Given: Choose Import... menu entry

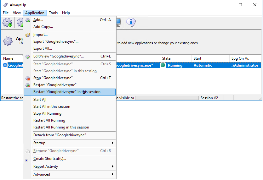Looking at the screenshot, I should tap(70, 35).
